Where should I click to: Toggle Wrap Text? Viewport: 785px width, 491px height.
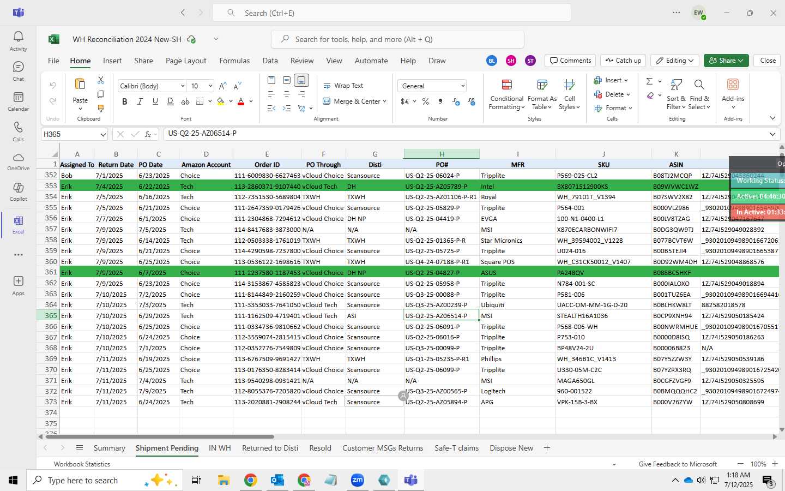click(343, 86)
